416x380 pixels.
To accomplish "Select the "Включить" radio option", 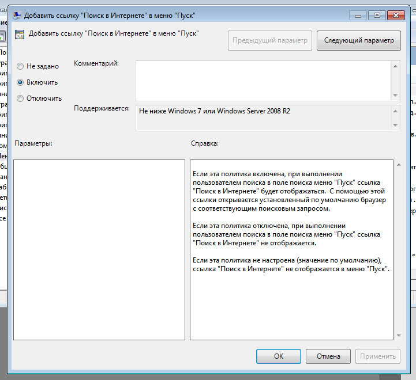I will click(x=21, y=82).
